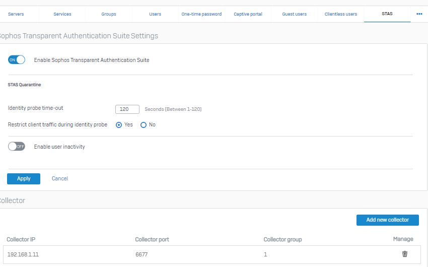This screenshot has height=267, width=428.
Task: Select No for restrict client traffic
Action: click(144, 125)
